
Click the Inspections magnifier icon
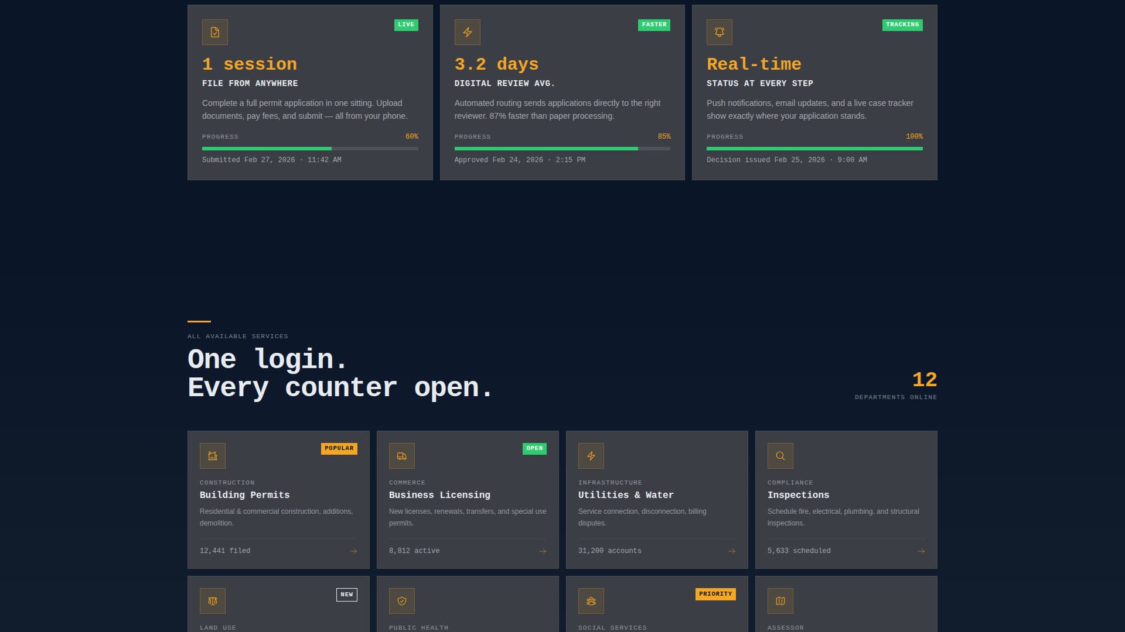780,456
